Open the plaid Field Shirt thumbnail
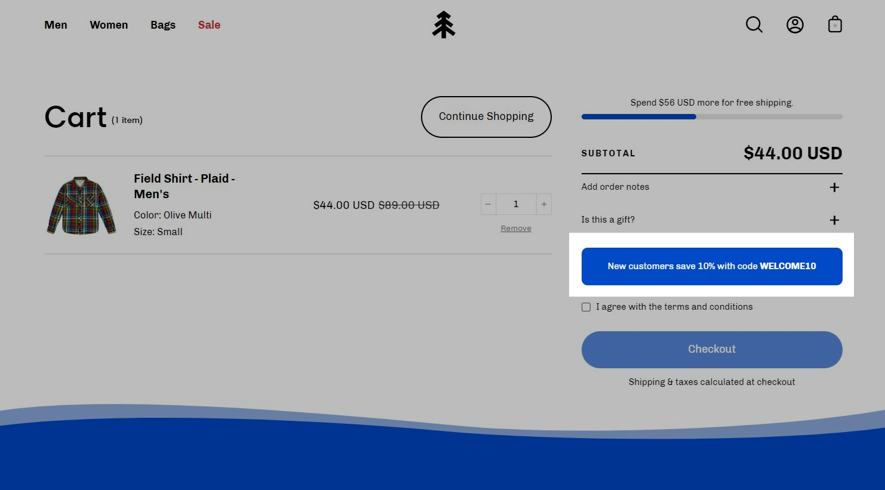The image size is (885, 490). pos(81,205)
